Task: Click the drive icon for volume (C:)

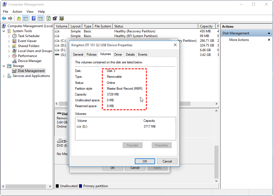Action: click(x=57, y=41)
